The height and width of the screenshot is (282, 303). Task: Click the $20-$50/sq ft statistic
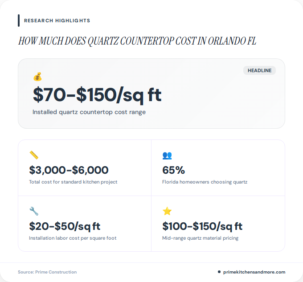65,226
